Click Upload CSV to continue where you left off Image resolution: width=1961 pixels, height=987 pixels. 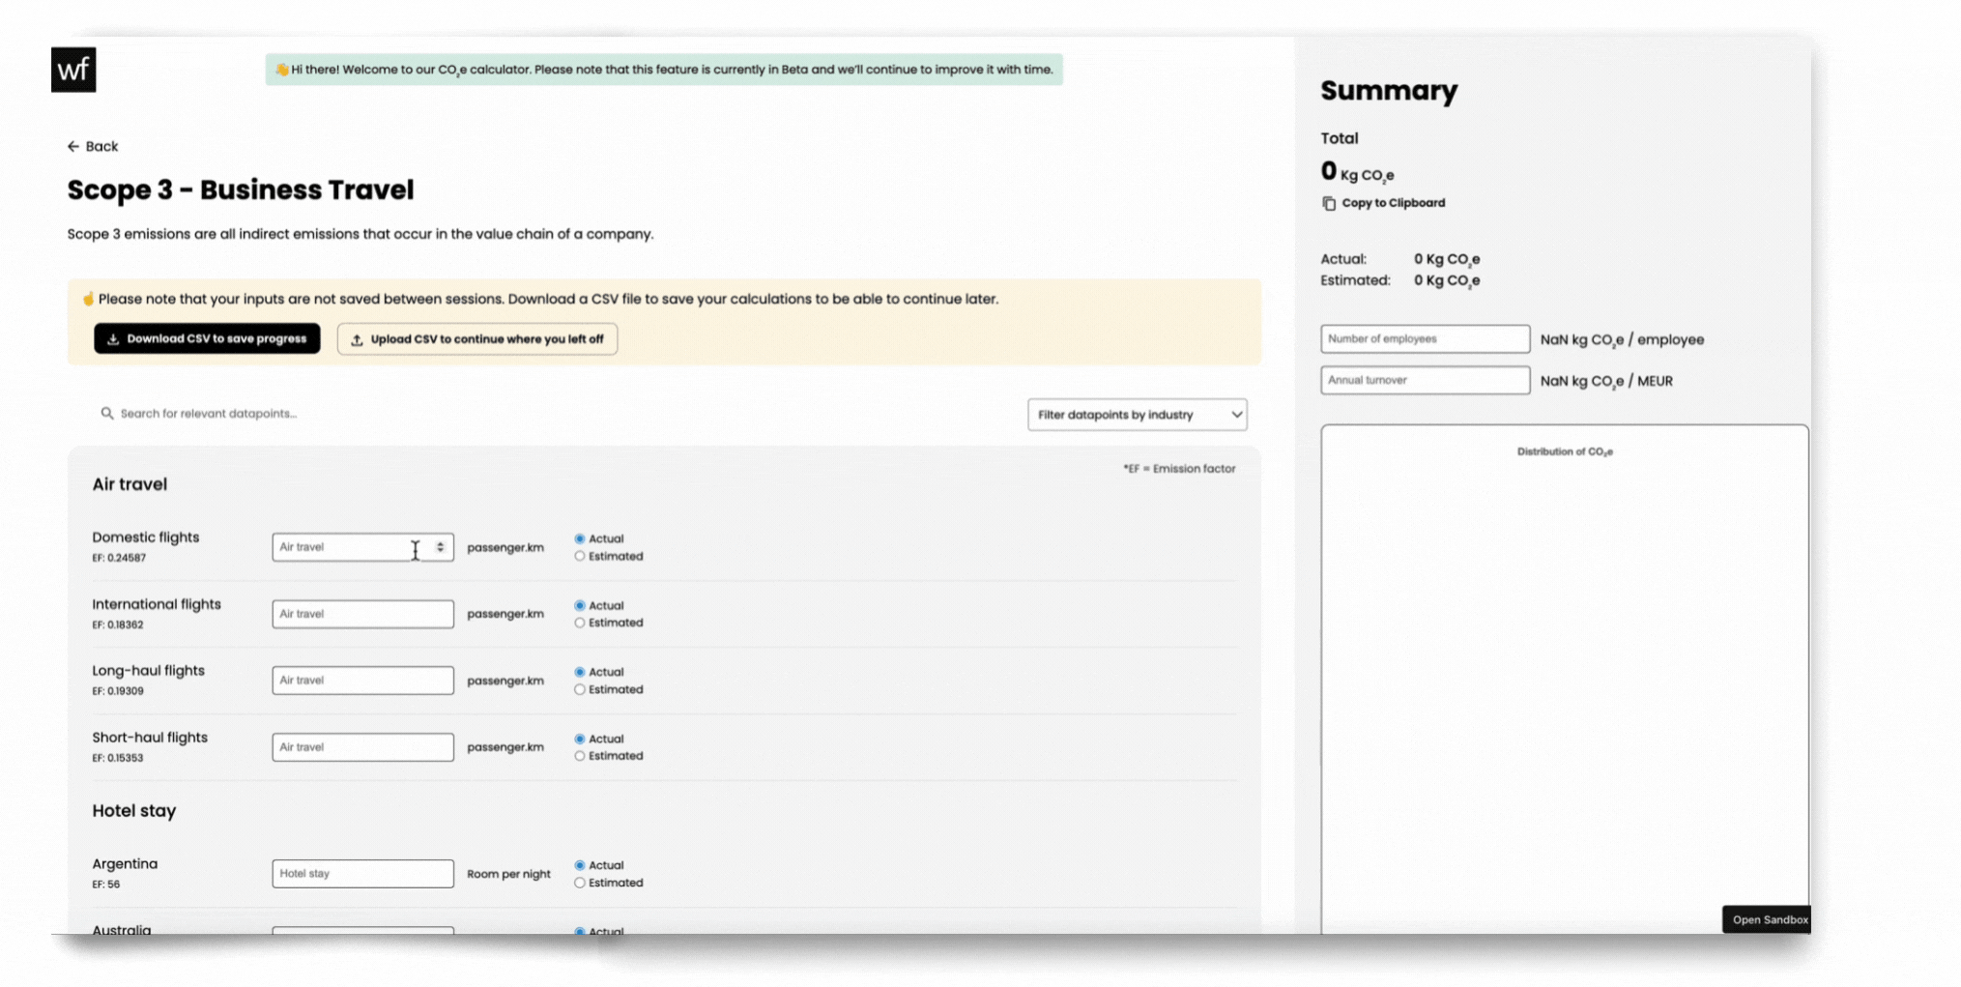click(476, 339)
